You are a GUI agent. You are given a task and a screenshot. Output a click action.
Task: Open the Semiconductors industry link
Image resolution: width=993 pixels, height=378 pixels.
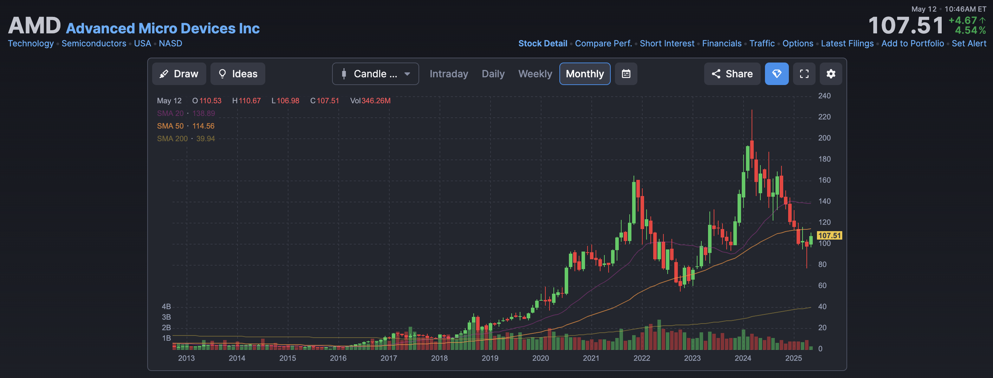[x=94, y=44]
